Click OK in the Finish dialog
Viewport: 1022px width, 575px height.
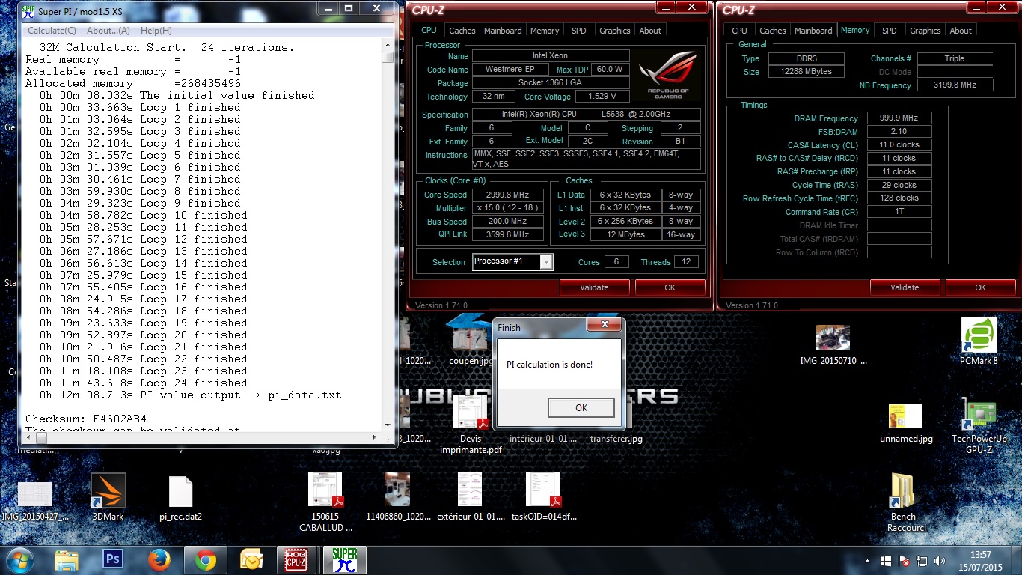coord(581,407)
